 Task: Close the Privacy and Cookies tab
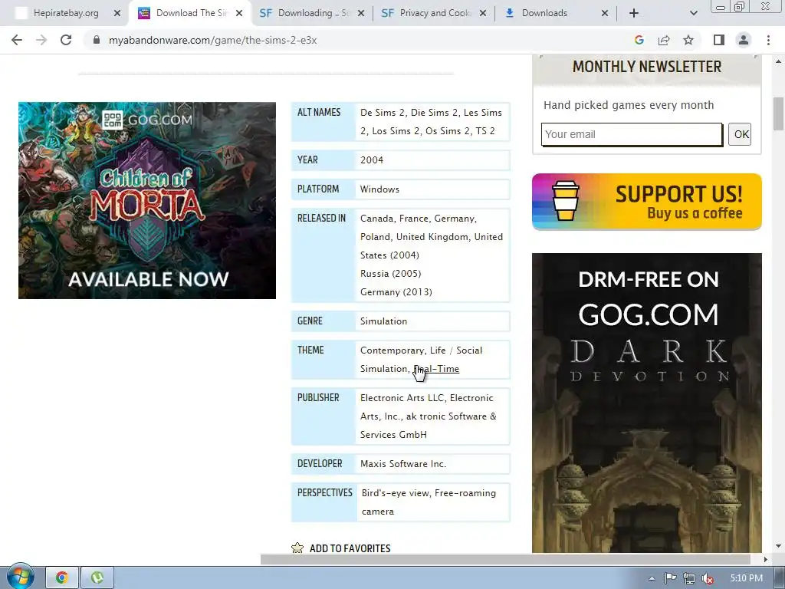tap(483, 13)
